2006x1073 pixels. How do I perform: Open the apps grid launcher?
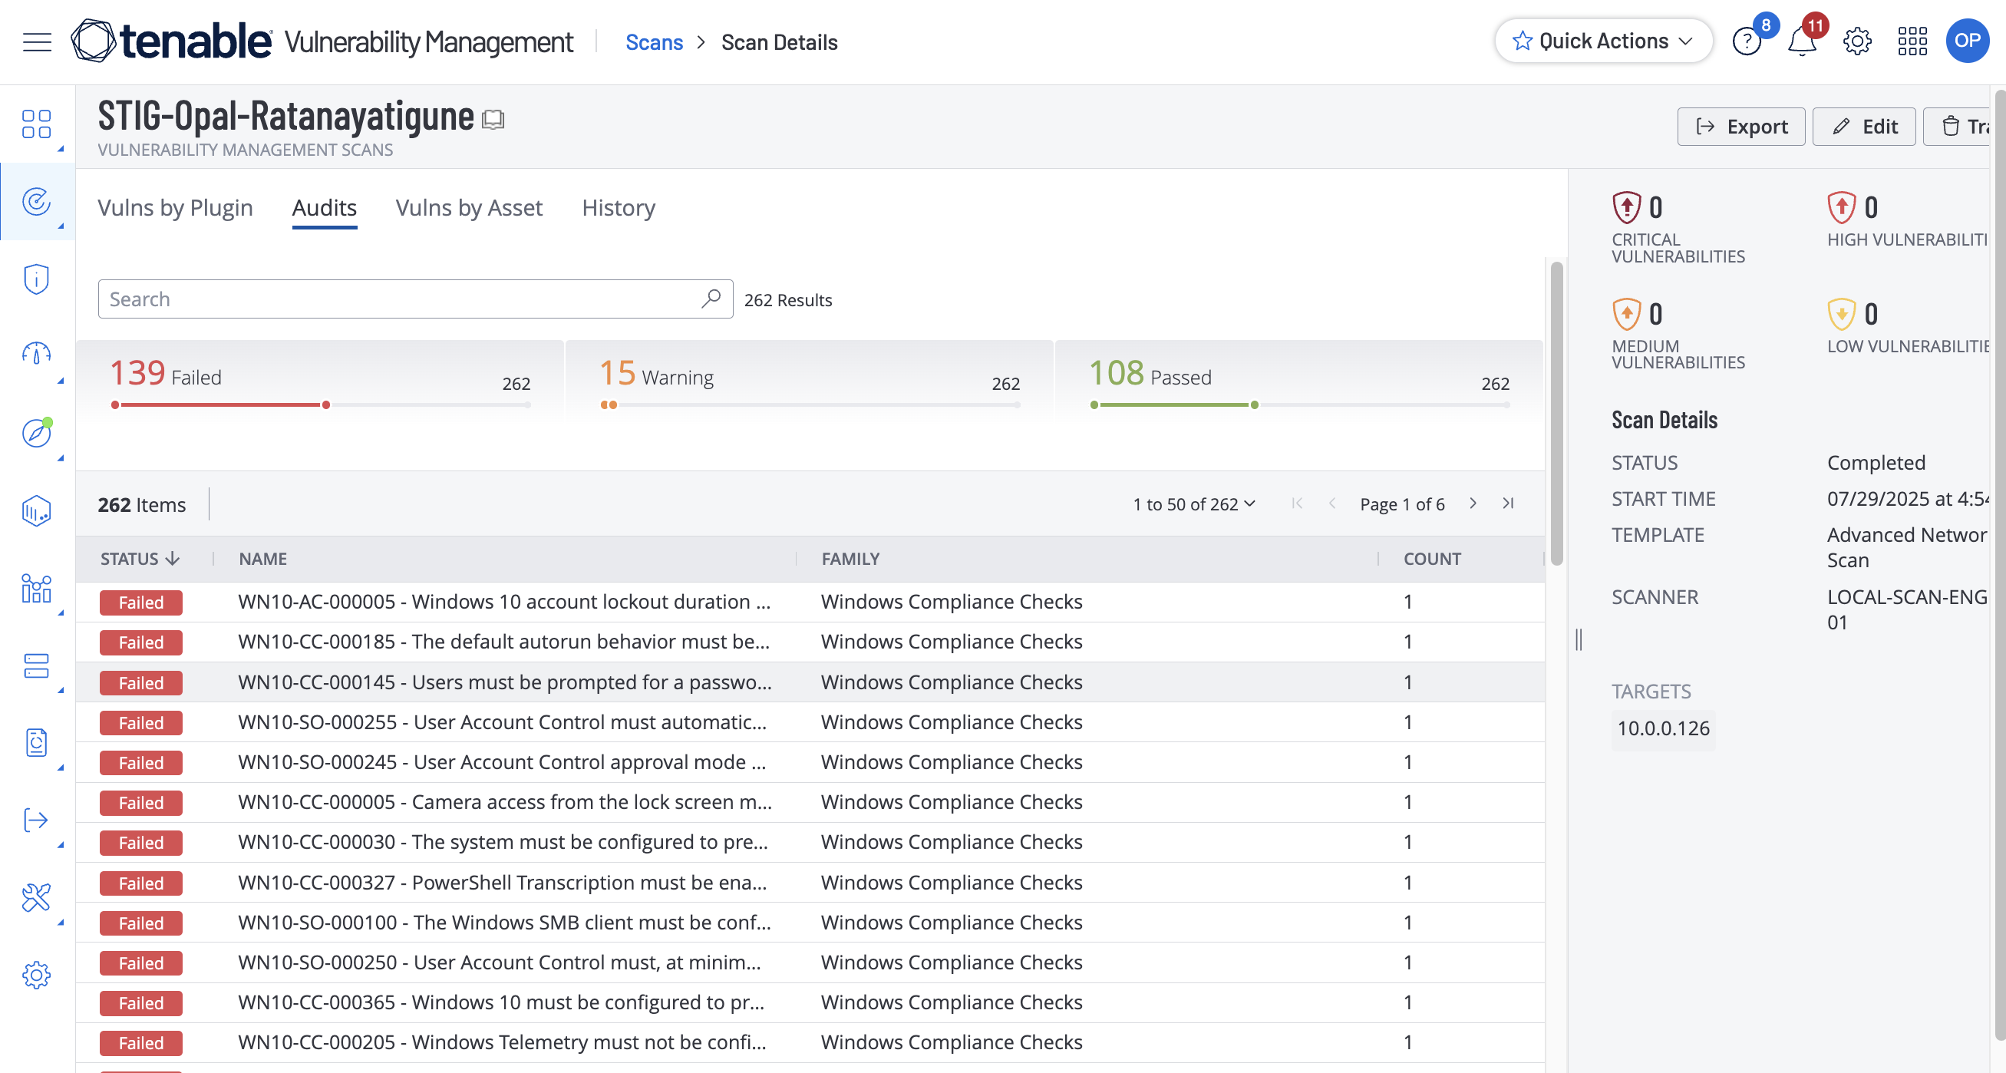[1912, 41]
